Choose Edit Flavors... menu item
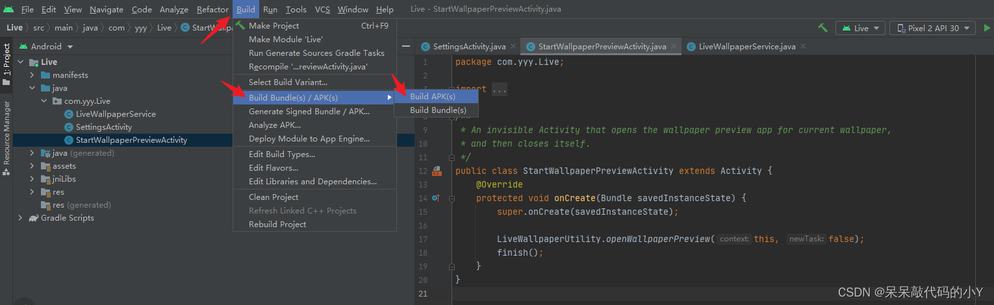The width and height of the screenshot is (994, 305). 314,168
